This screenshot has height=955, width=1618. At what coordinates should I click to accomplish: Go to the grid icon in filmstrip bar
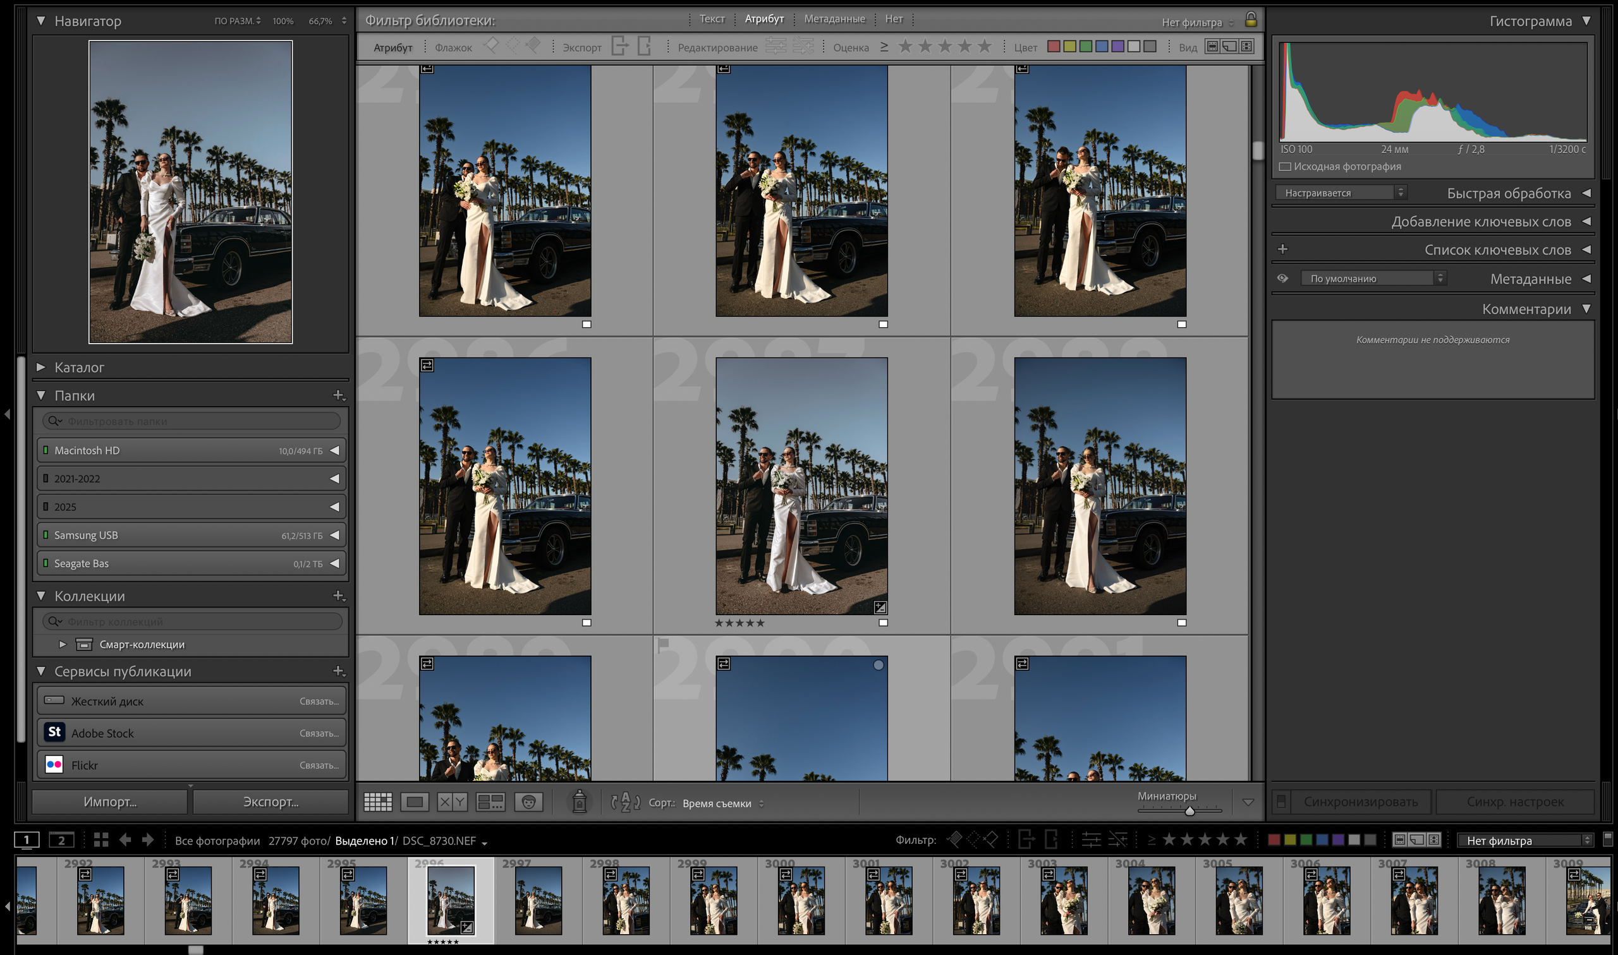click(101, 840)
